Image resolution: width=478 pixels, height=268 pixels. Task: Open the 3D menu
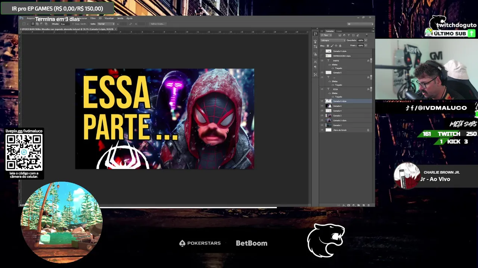[x=100, y=18]
